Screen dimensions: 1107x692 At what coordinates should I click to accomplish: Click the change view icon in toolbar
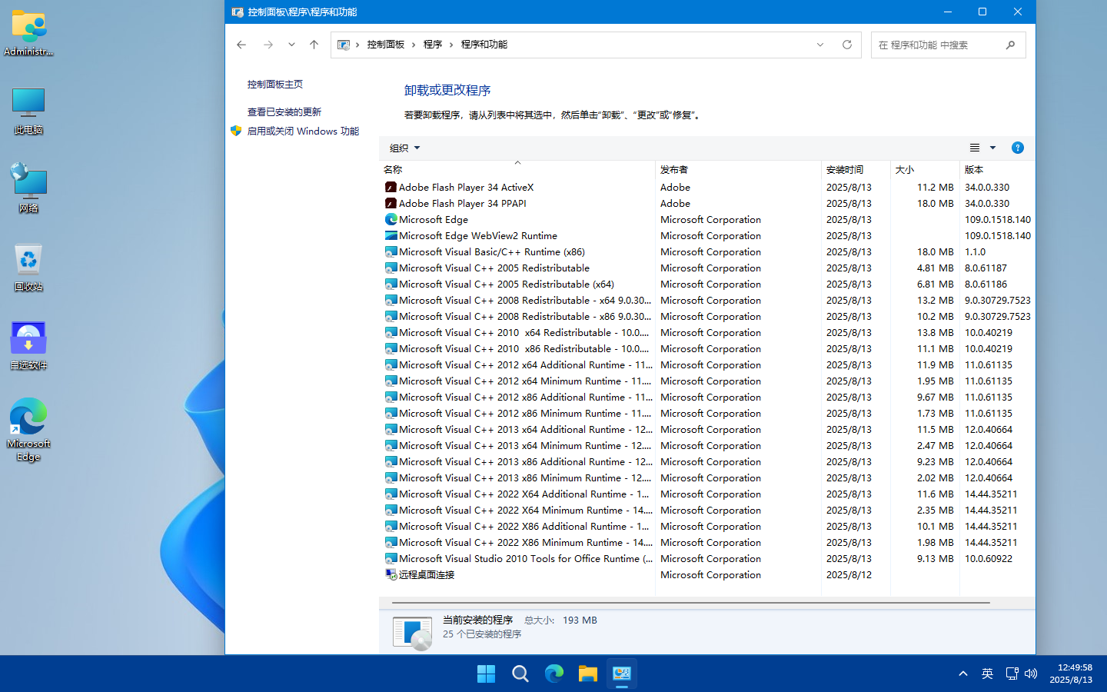point(974,148)
